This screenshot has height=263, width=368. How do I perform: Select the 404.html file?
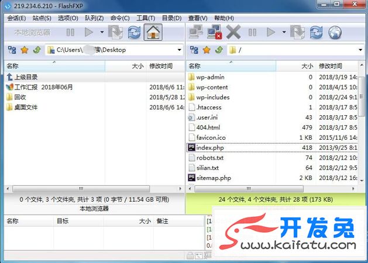[273, 127]
